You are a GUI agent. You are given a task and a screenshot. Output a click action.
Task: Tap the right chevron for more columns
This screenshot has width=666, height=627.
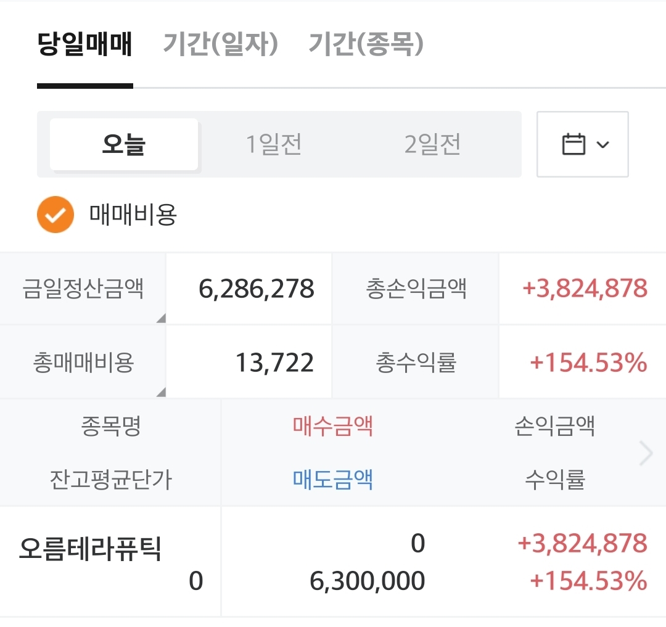pyautogui.click(x=646, y=454)
